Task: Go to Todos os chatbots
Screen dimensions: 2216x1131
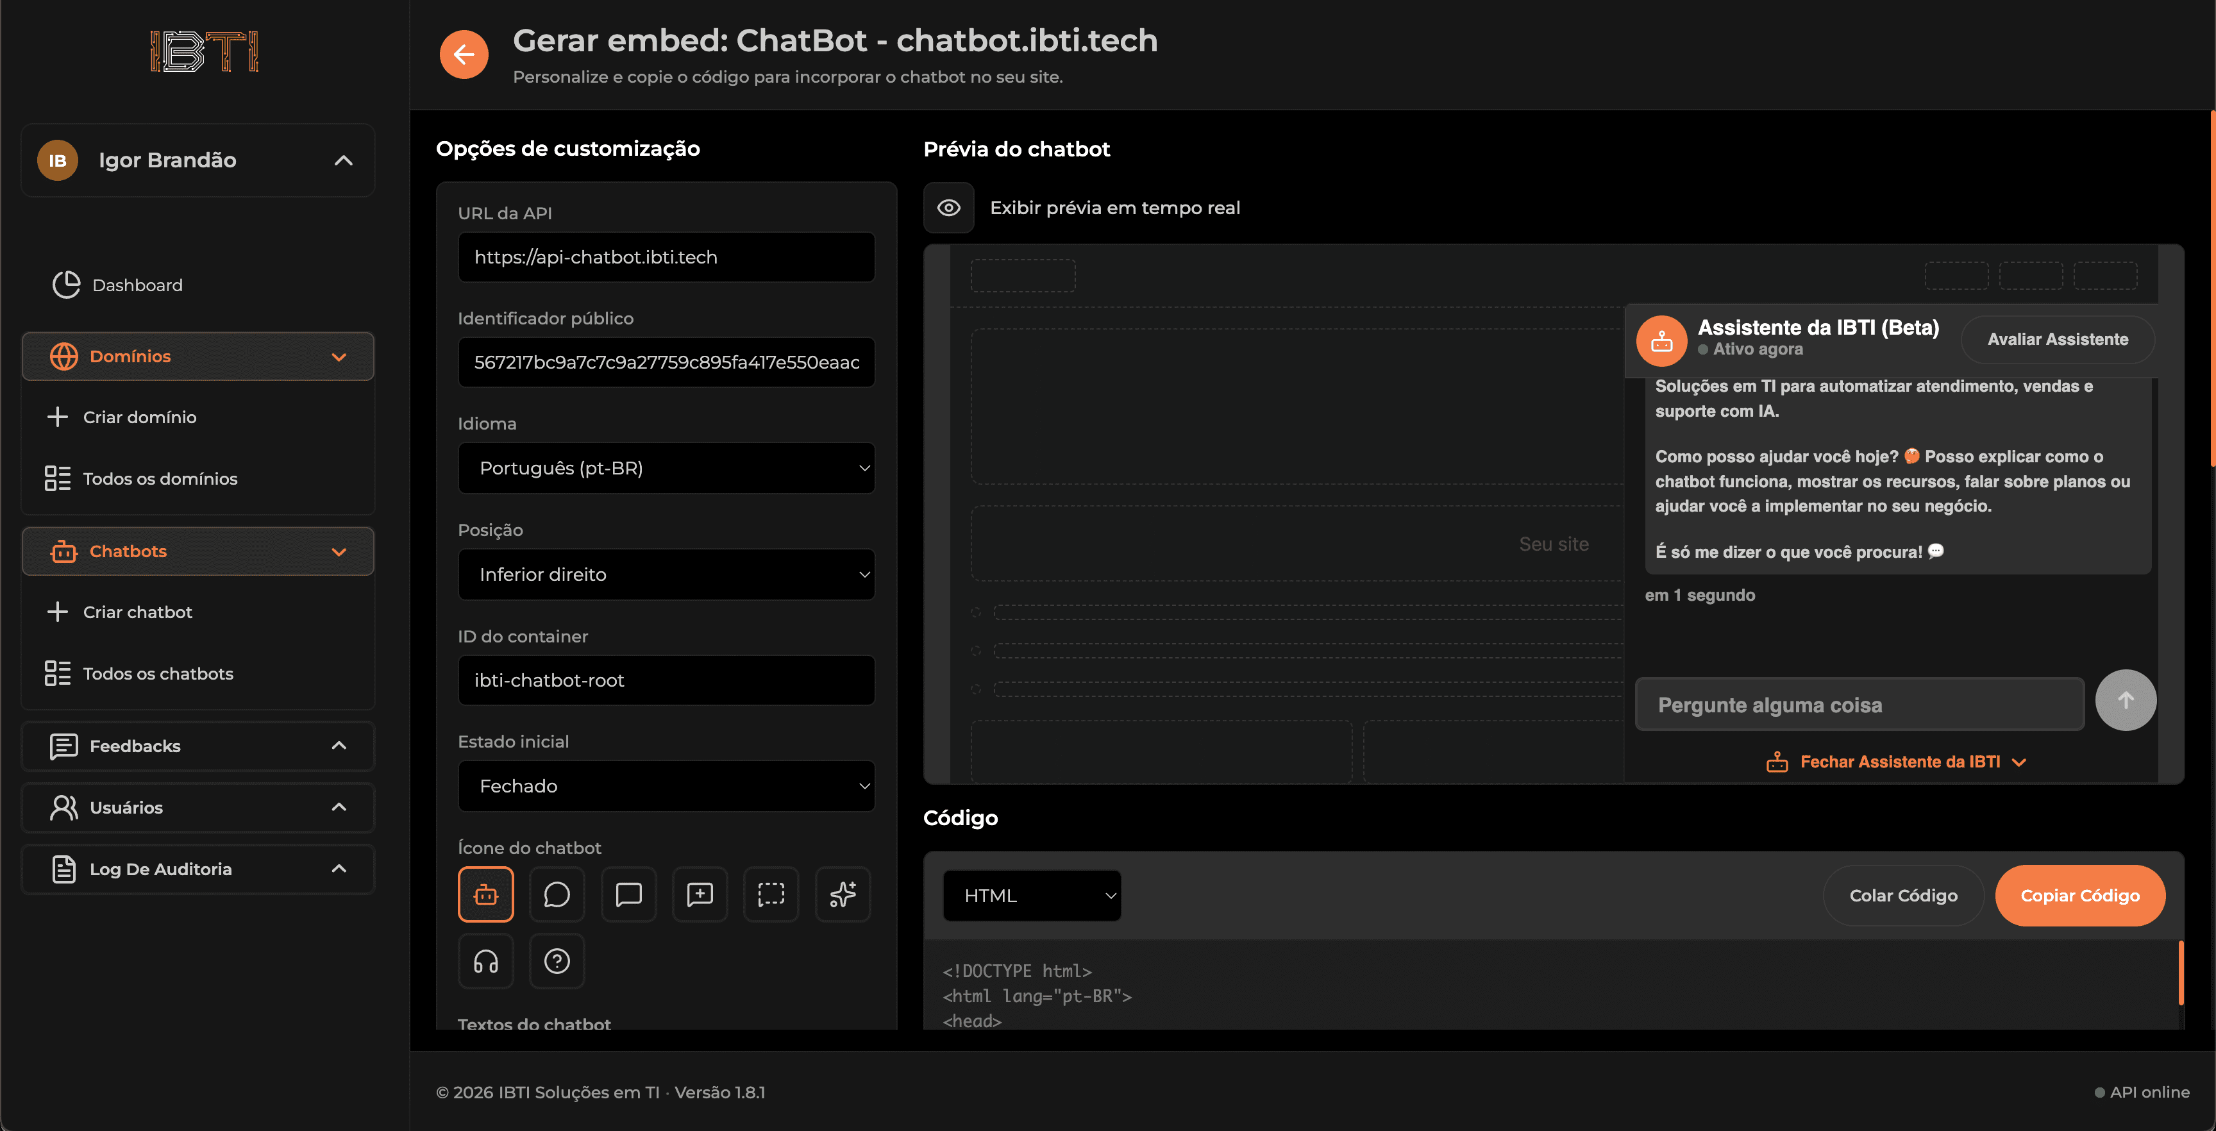Action: [158, 673]
